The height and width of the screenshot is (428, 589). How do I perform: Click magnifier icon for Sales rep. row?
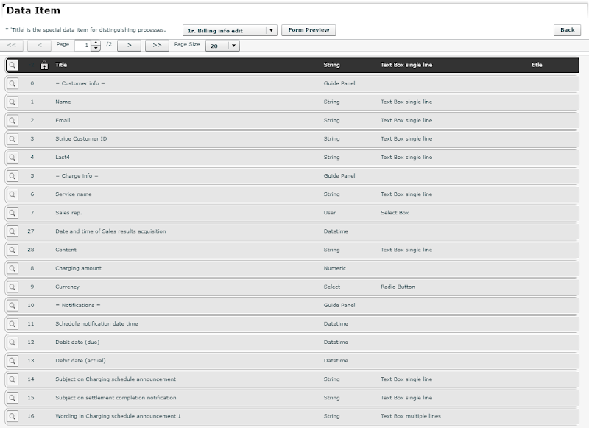coord(13,213)
